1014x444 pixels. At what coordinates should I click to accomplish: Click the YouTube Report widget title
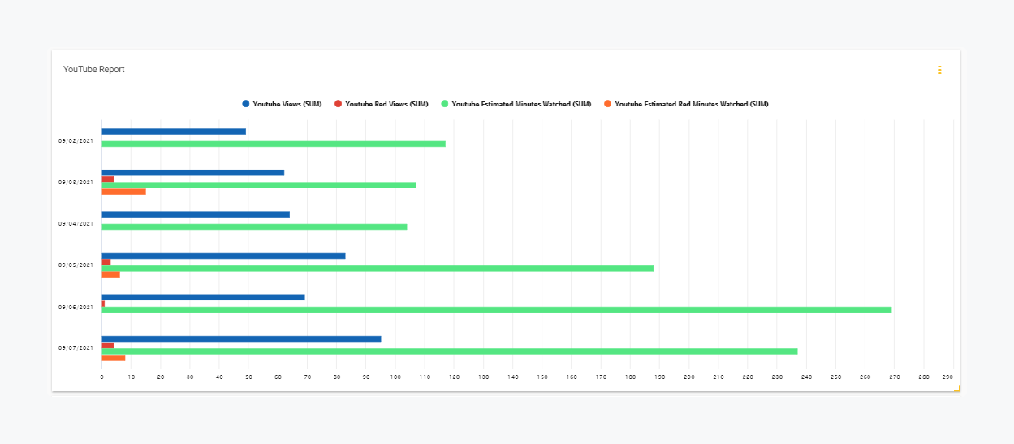pyautogui.click(x=94, y=70)
